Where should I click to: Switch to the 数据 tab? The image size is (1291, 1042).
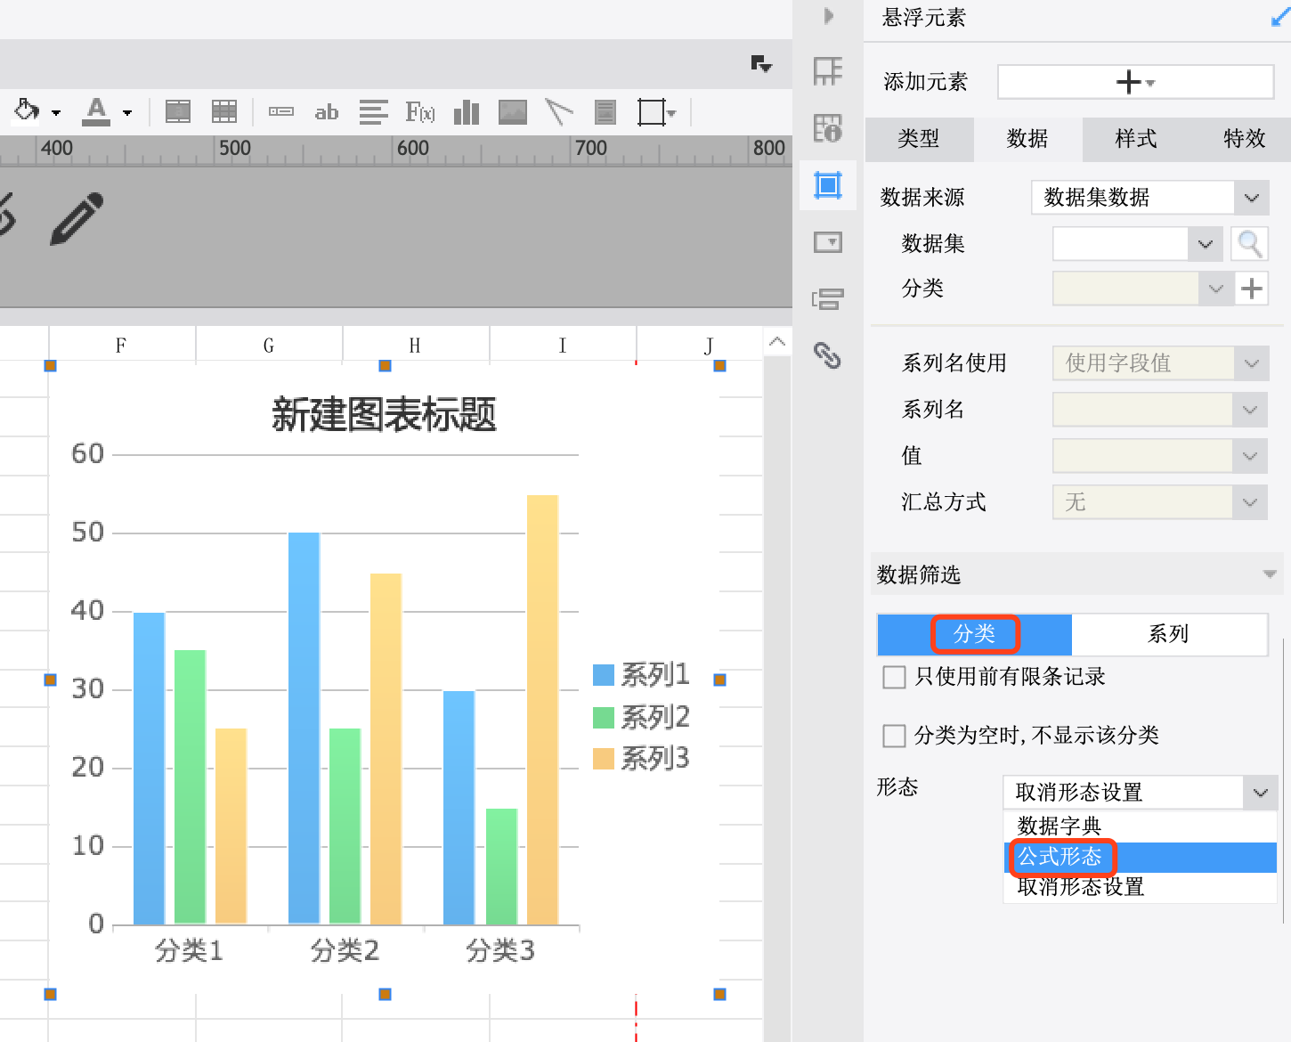coord(1027,139)
